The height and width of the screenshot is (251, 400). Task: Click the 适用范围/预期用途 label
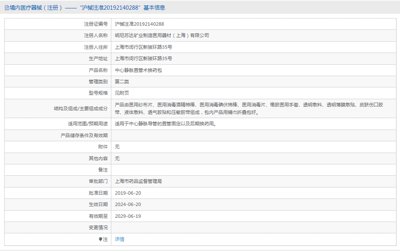point(88,124)
